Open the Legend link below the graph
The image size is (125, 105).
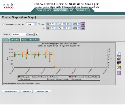point(38,83)
